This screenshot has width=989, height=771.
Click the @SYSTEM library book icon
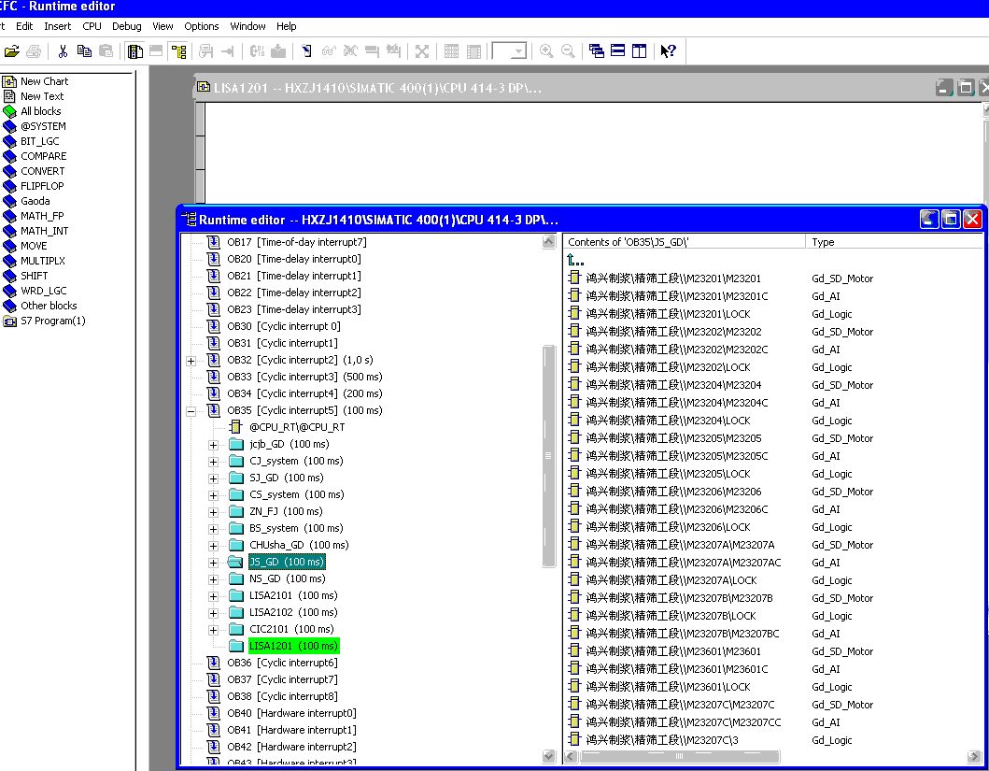click(x=9, y=127)
